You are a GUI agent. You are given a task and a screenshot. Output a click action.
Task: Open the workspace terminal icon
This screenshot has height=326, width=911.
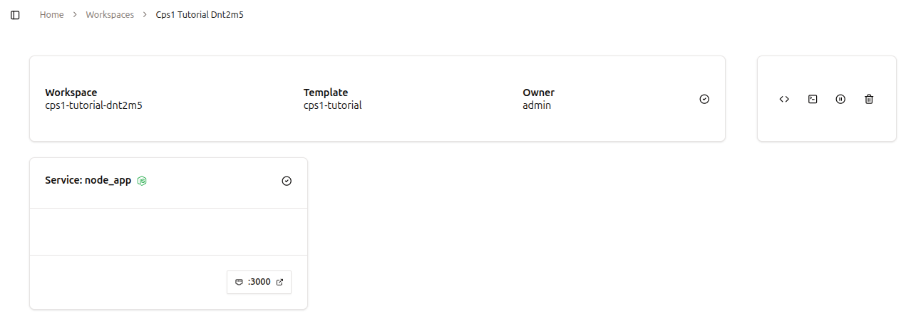(813, 99)
